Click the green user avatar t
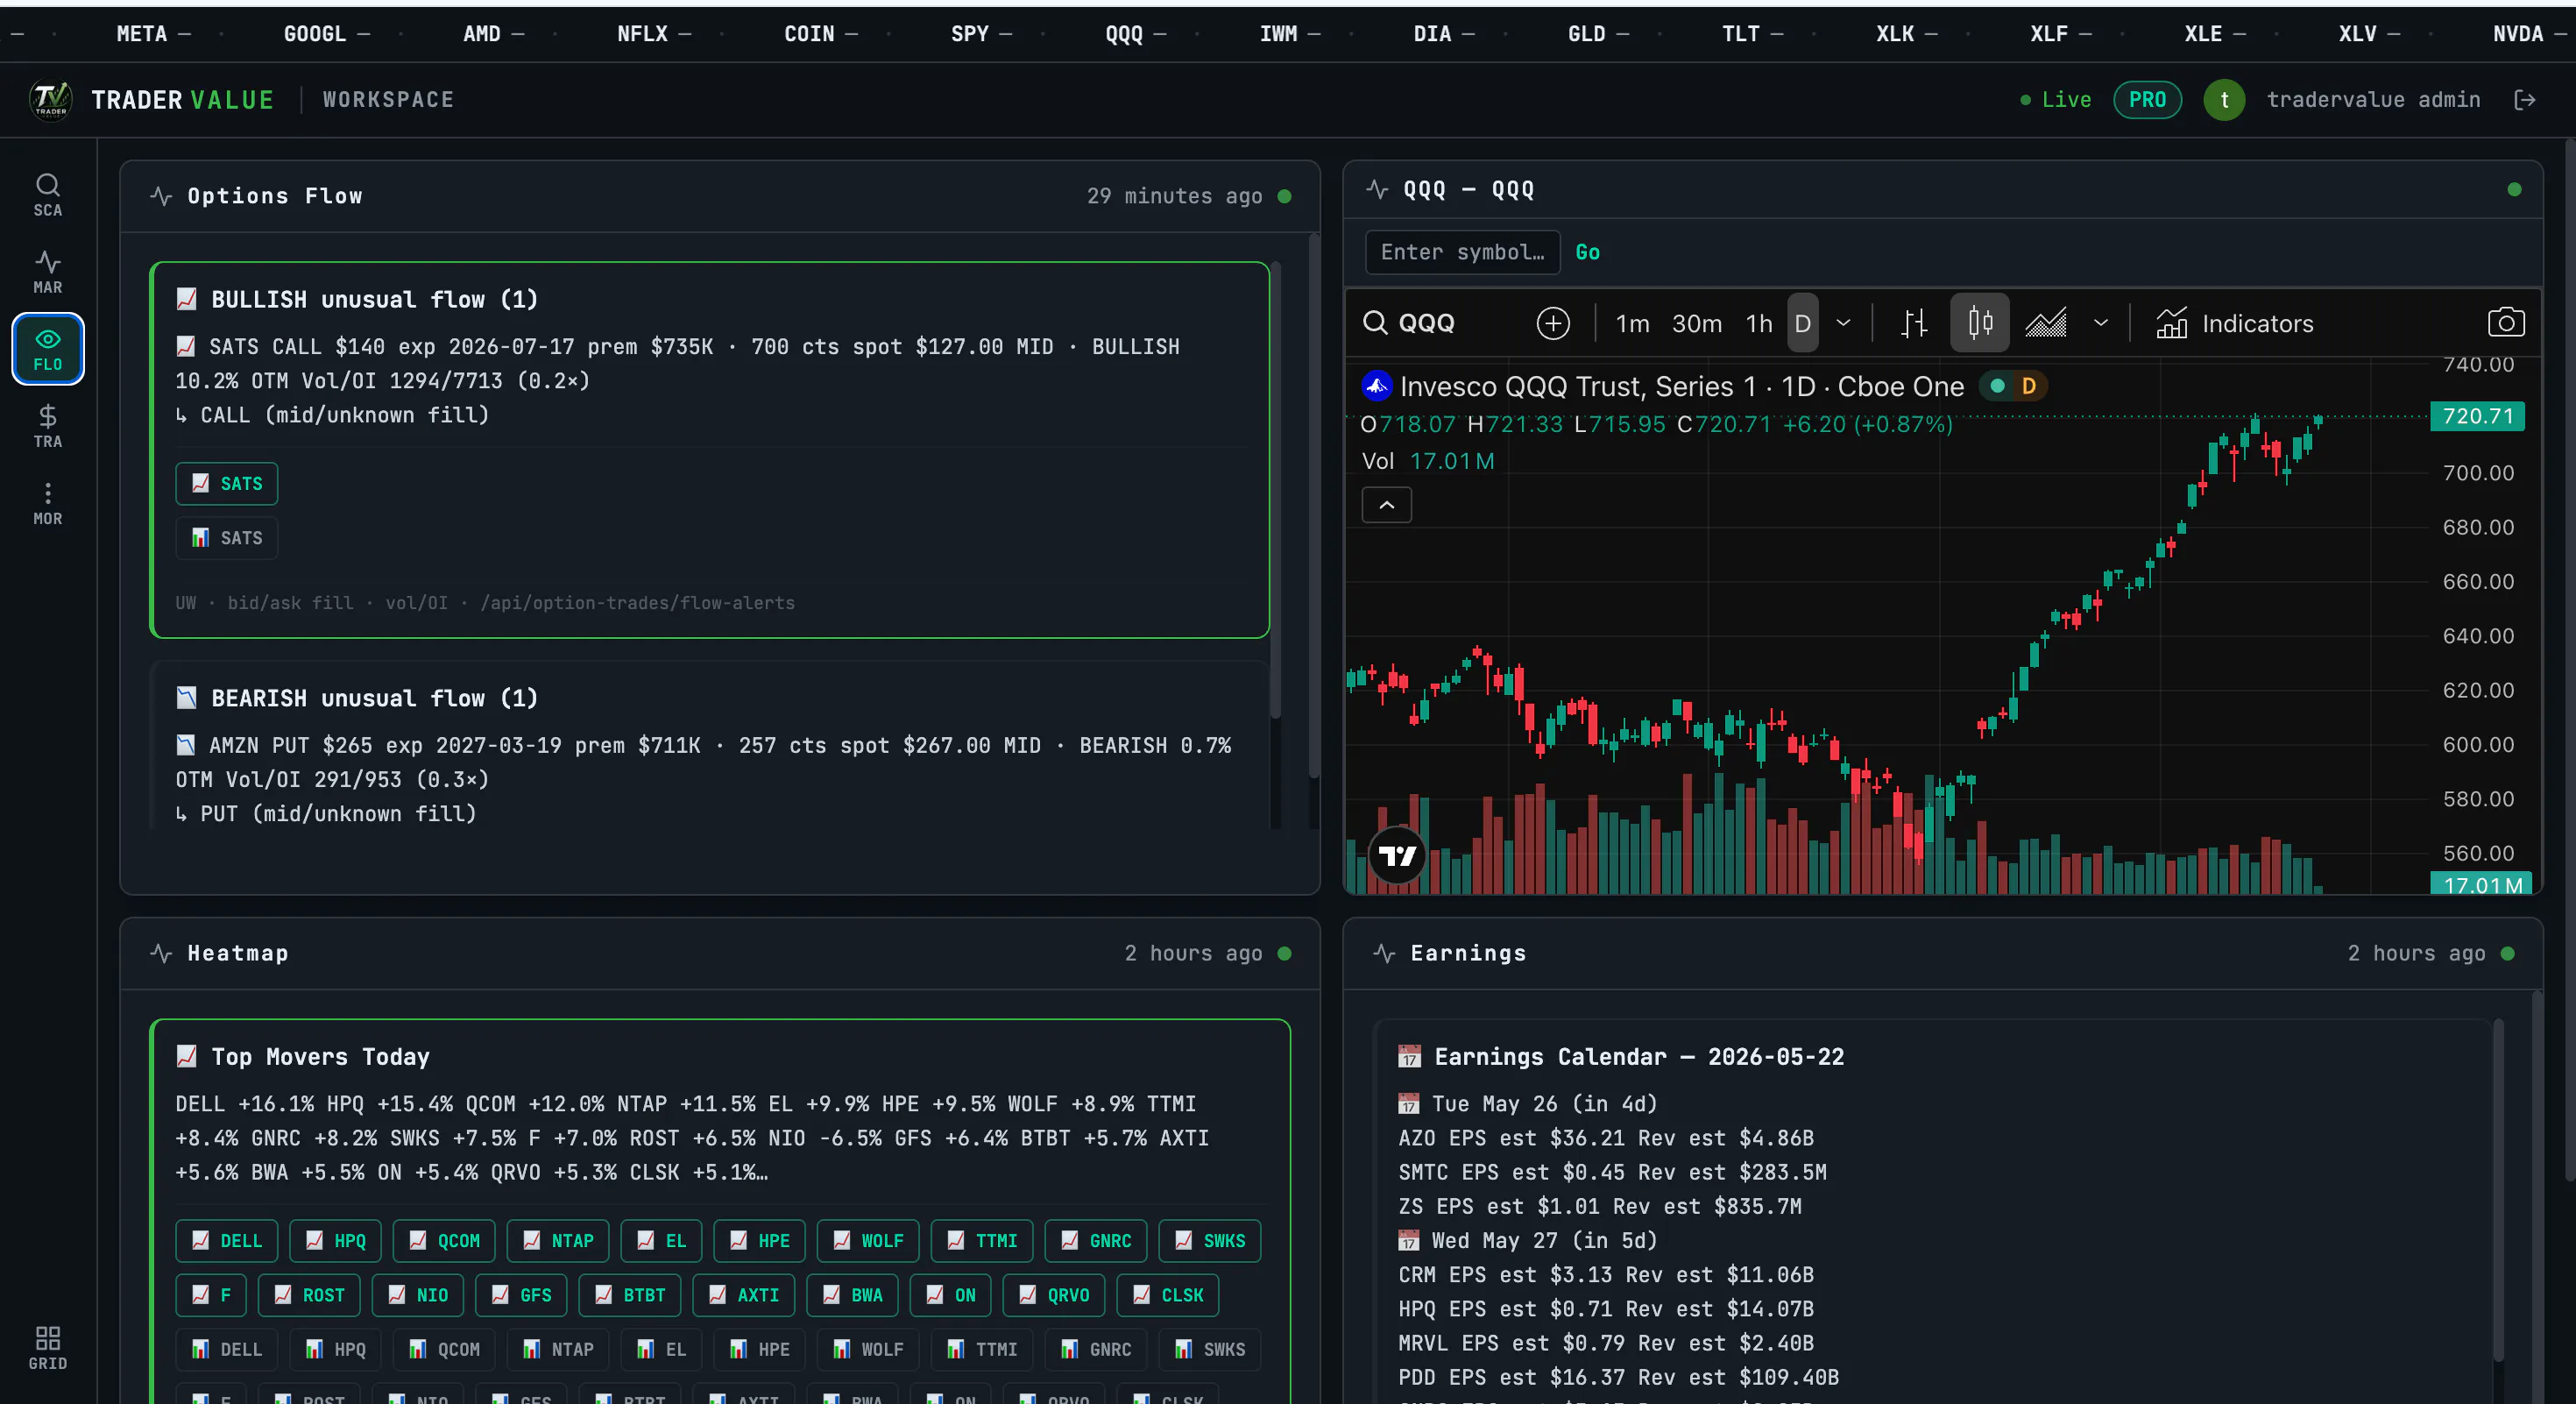The width and height of the screenshot is (2576, 1404). tap(2224, 99)
